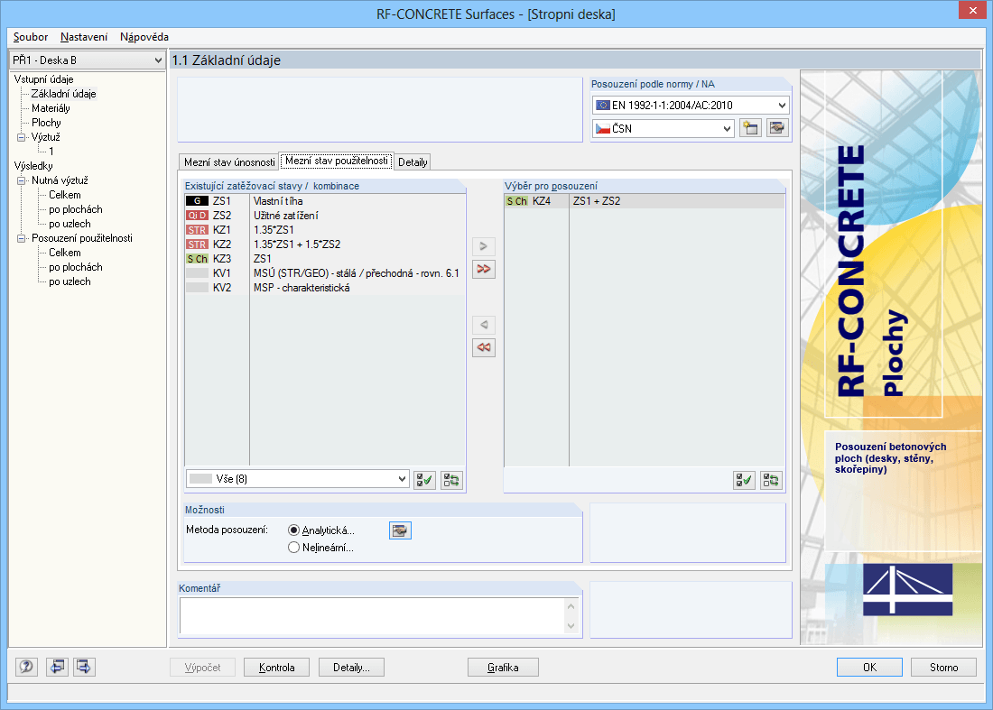
Task: Select the KZ2 1.35*ZS1 + 1.5*ZS2 row
Action: pyautogui.click(x=324, y=244)
